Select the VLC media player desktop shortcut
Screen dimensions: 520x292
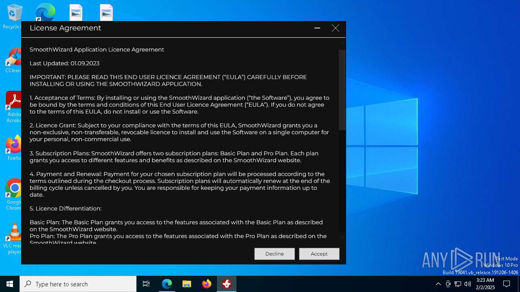coord(13,238)
